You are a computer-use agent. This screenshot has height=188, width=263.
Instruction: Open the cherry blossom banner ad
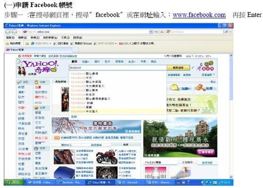(96, 125)
